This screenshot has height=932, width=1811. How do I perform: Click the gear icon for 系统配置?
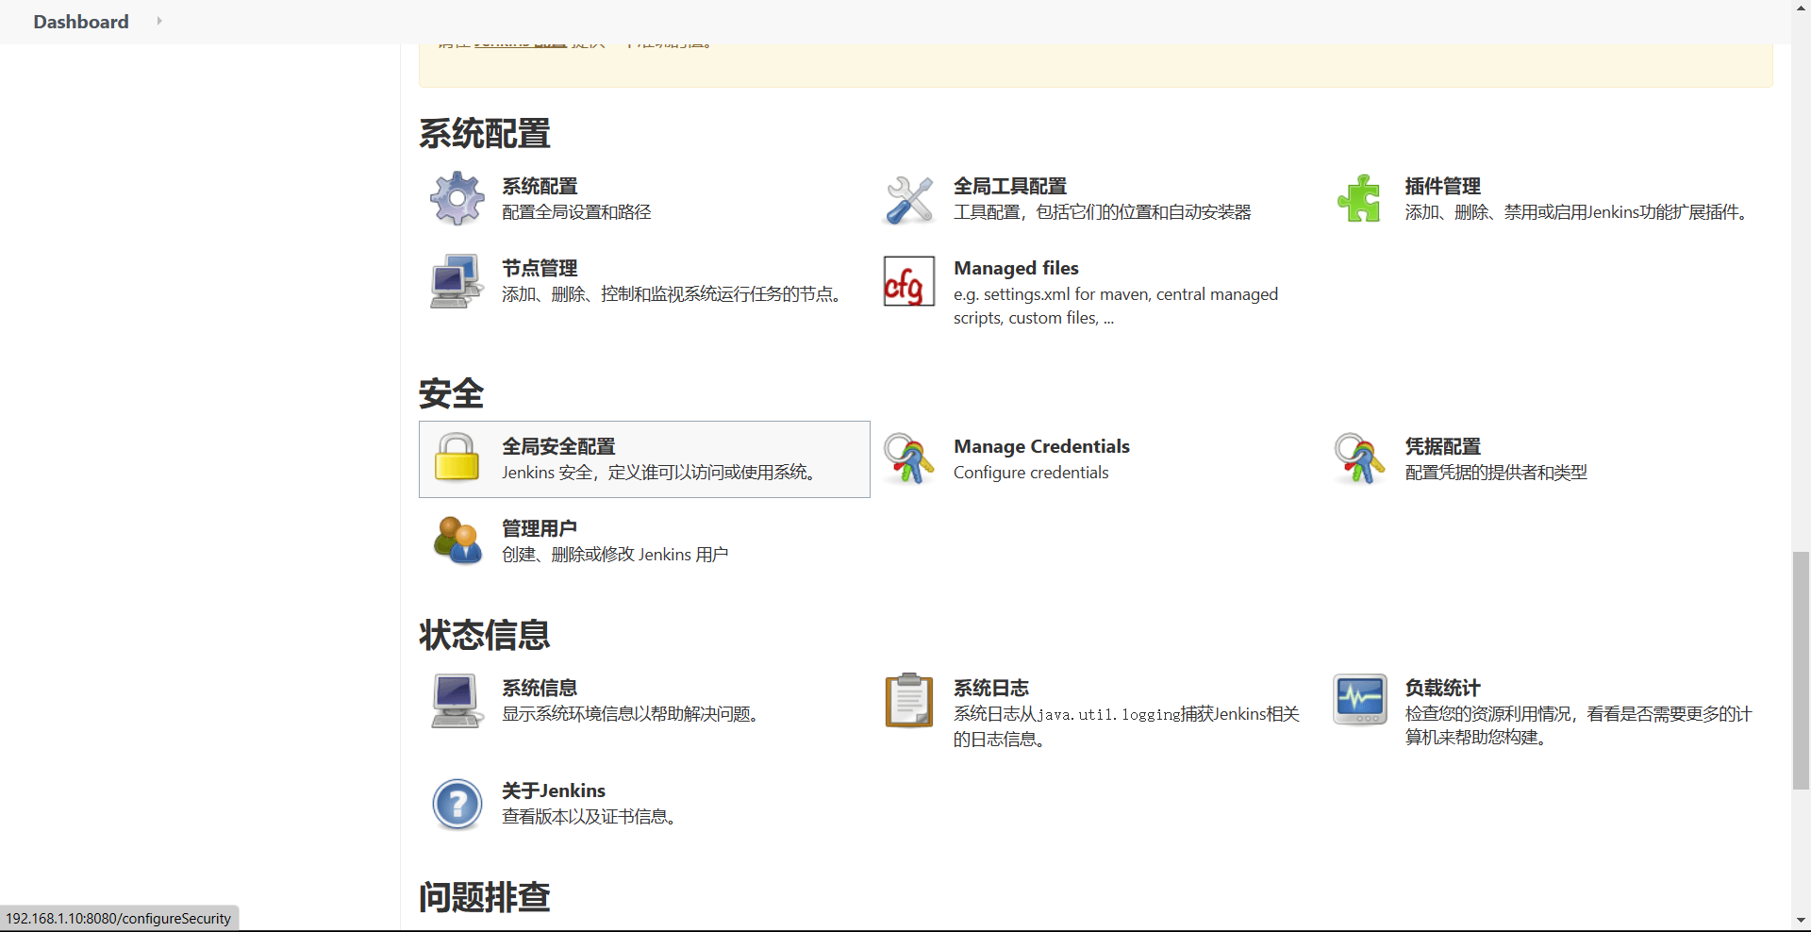coord(457,198)
